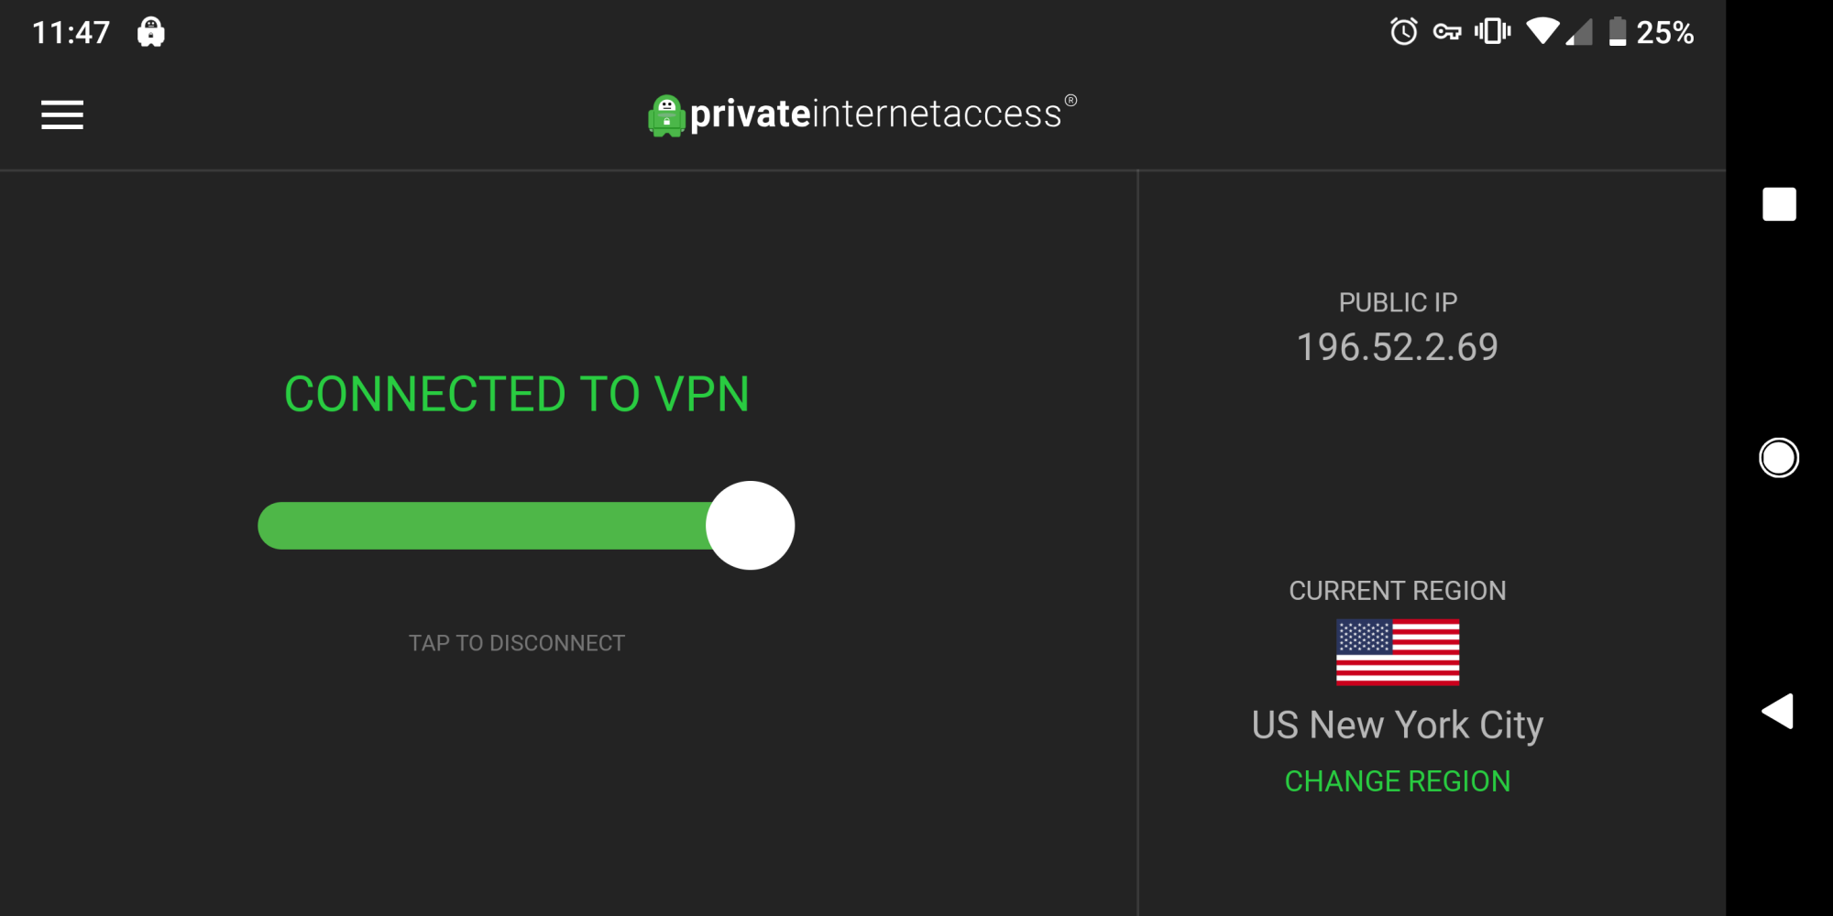1833x916 pixels.
Task: Tap the vibrate mode status icon
Action: coord(1492,32)
